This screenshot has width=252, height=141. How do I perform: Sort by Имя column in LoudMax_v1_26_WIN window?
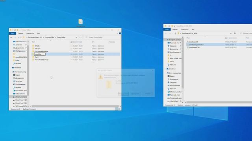tap(188, 38)
